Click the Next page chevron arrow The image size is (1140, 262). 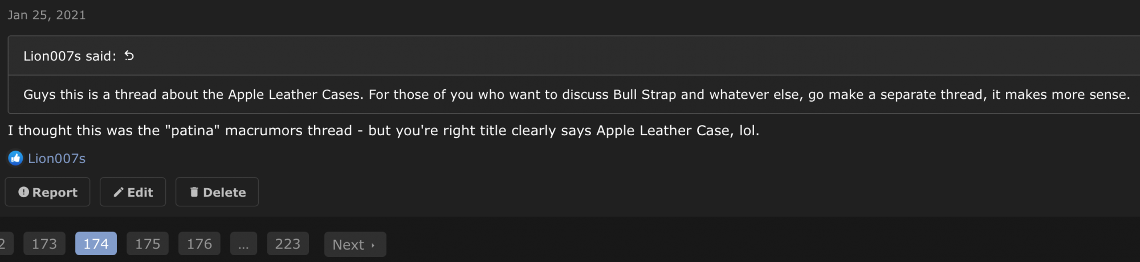373,245
